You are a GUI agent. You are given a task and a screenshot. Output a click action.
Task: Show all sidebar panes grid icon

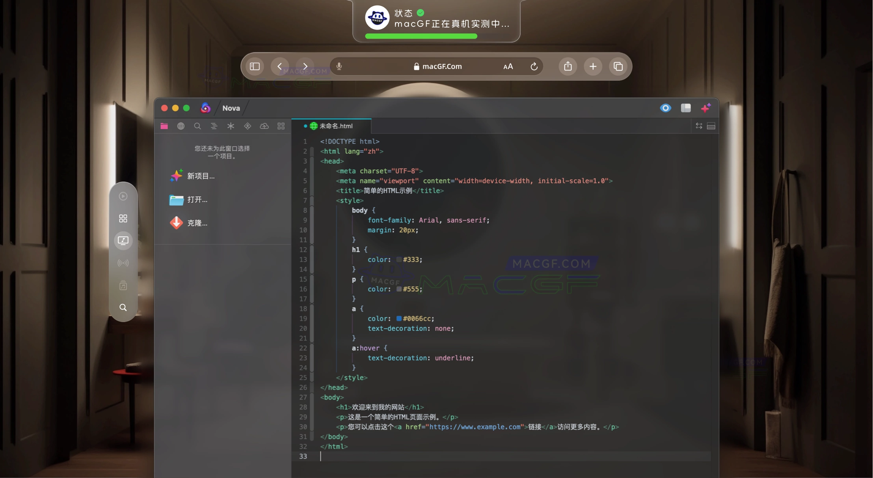tap(281, 126)
